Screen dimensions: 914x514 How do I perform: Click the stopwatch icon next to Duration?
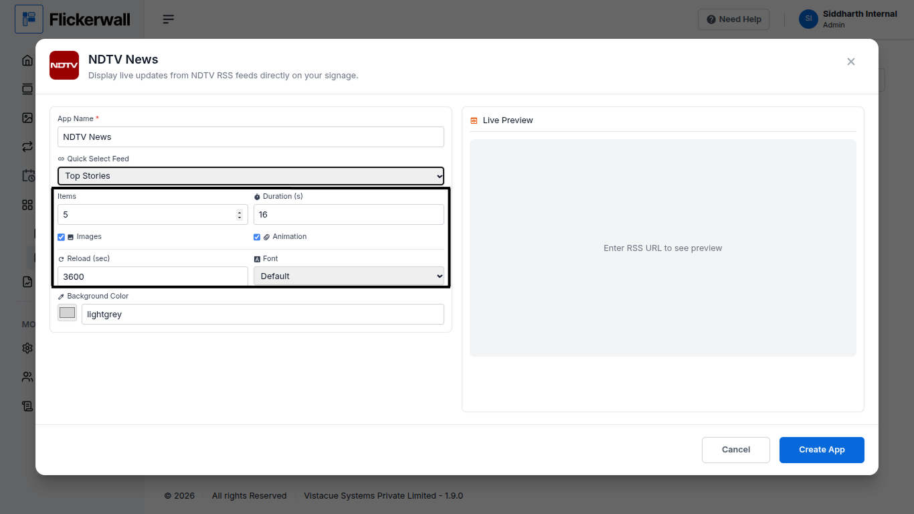click(x=257, y=197)
